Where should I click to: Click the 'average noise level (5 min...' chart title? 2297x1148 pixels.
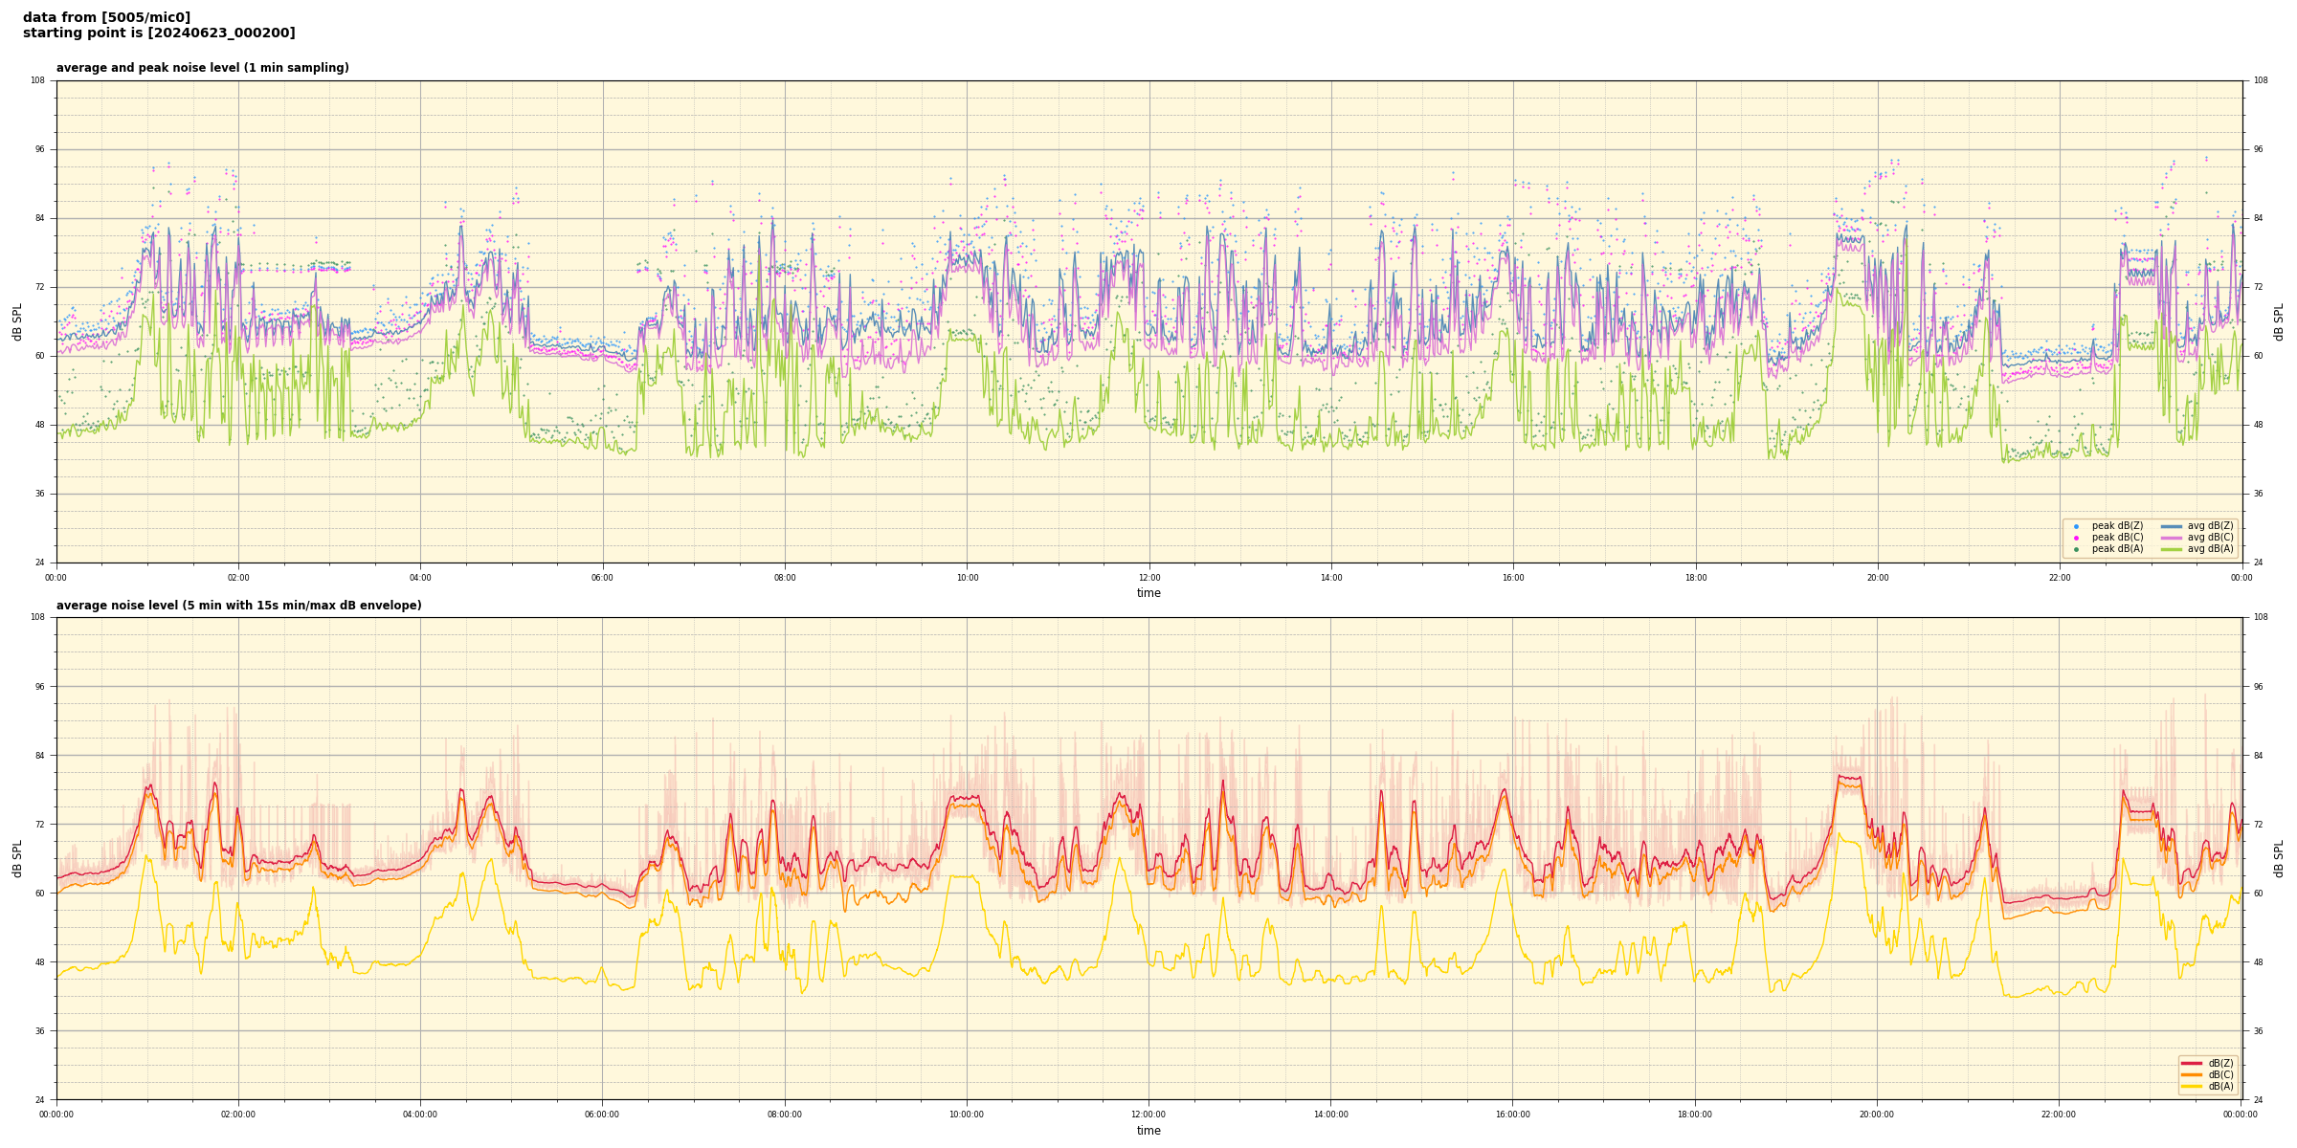(x=238, y=606)
